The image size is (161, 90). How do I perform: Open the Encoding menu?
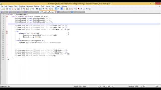pos(22,6)
